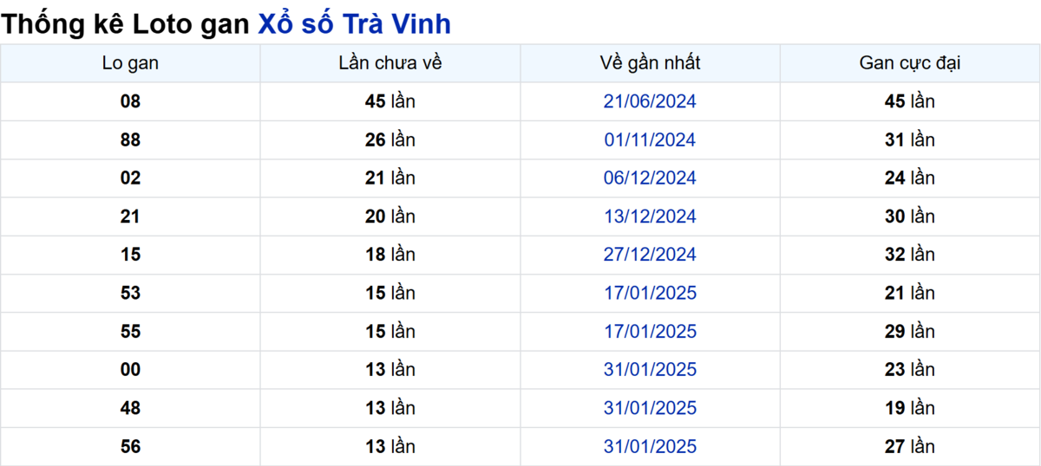Open the 17/01/2025 date in row 53
This screenshot has height=466, width=1041.
pyautogui.click(x=650, y=293)
